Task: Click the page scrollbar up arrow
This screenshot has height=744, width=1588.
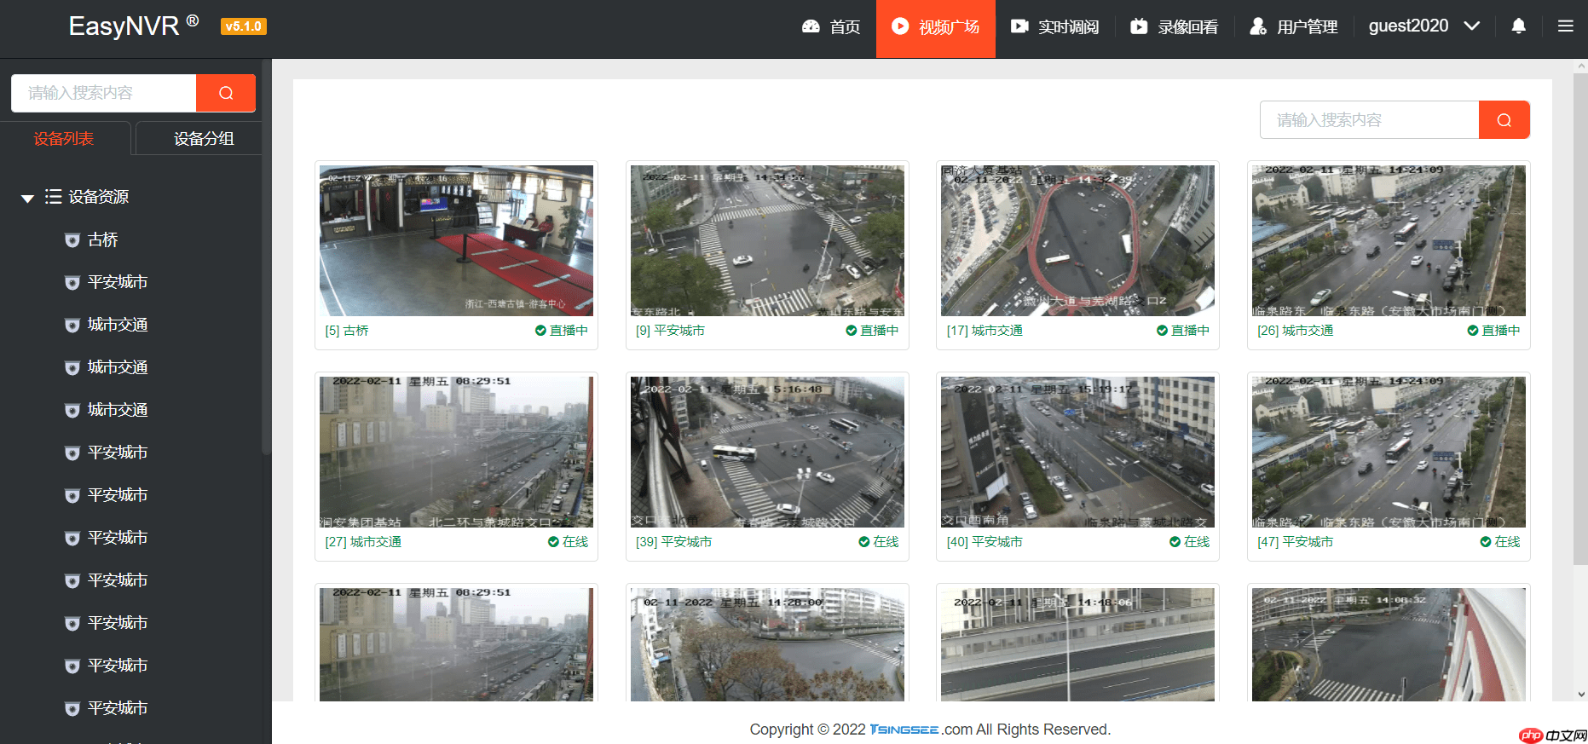Action: point(1581,65)
